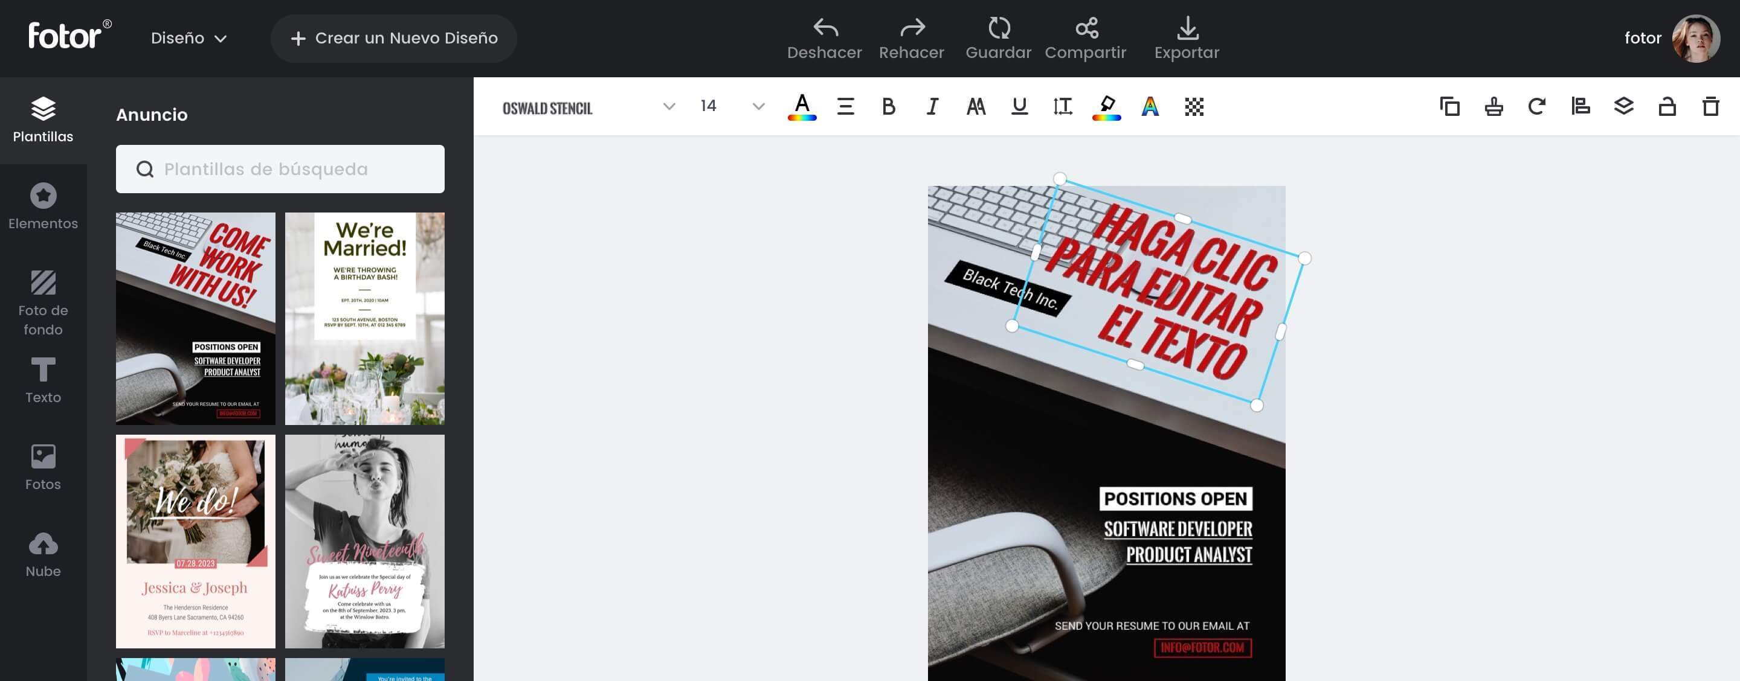Open the Texto sidebar tab

(43, 381)
